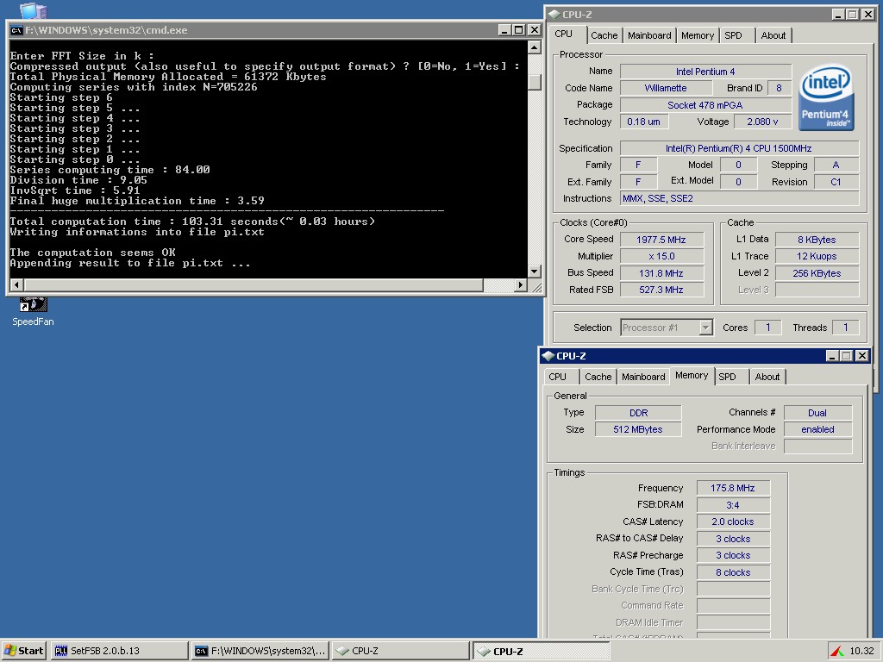Viewport: 883px width, 662px height.
Task: Click the Specification field with CPU 1500MHz
Action: coord(739,148)
